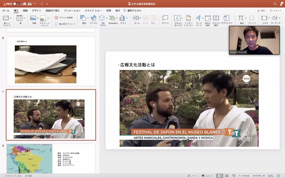This screenshot has width=285, height=178.
Task: Open Tell Me (操作アシスト) search
Action: pyautogui.click(x=132, y=11)
